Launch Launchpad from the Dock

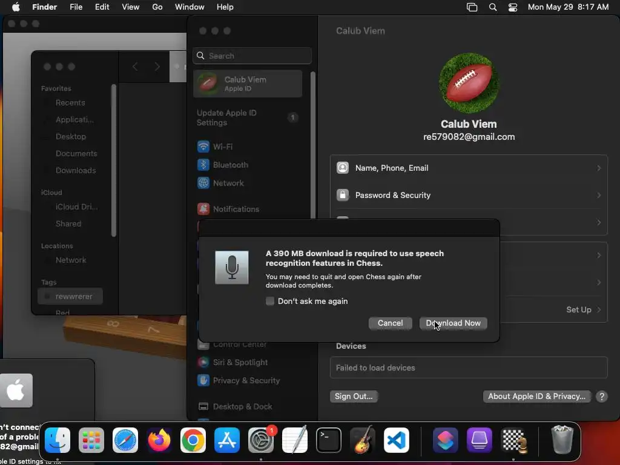(x=91, y=440)
